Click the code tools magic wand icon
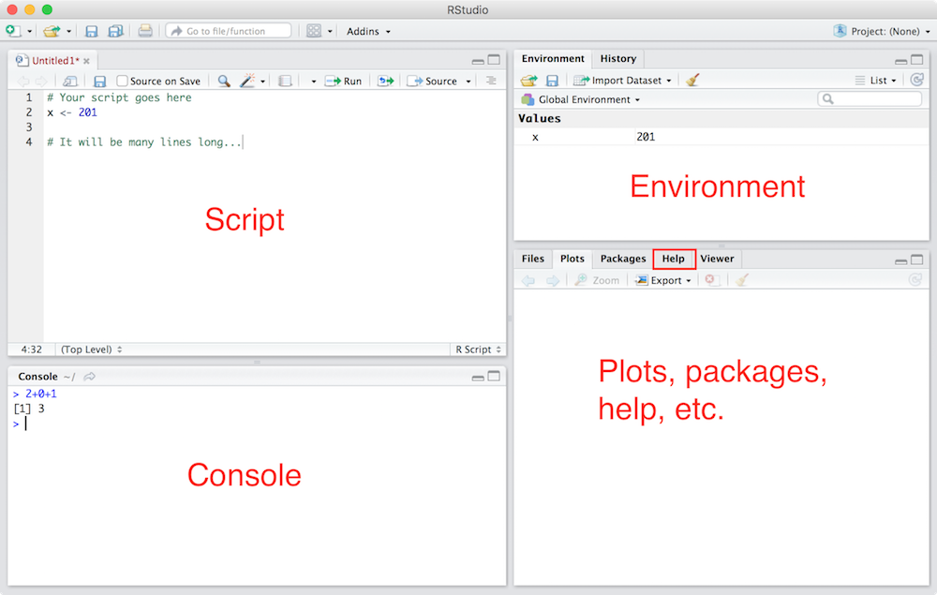Image resolution: width=937 pixels, height=595 pixels. tap(247, 82)
